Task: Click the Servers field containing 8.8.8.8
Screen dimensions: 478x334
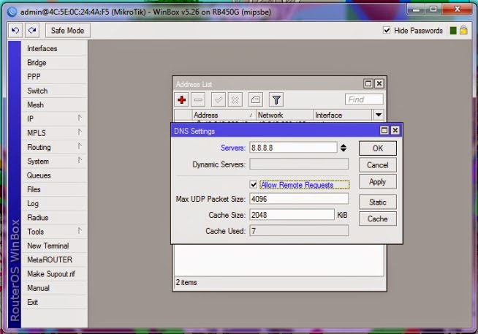Action: click(293, 148)
